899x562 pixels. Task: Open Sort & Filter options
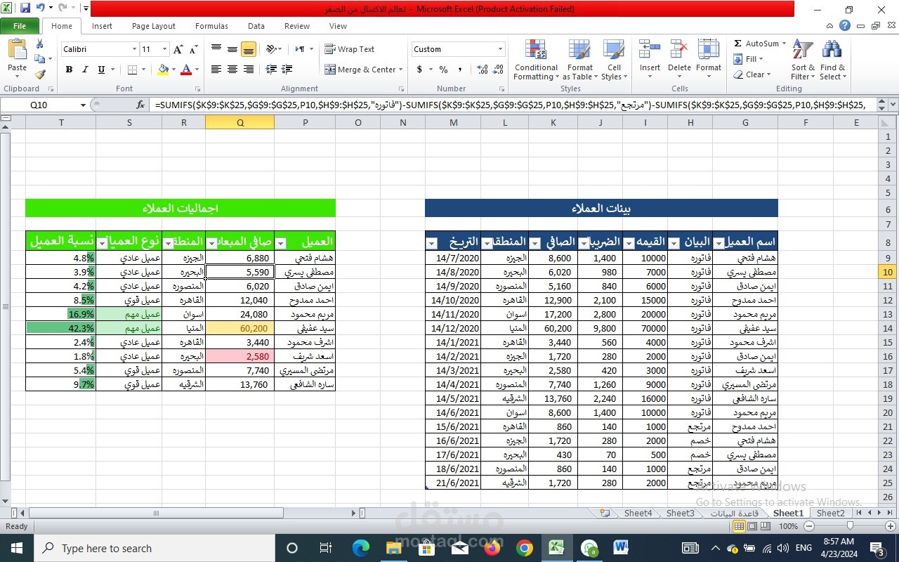pos(803,59)
